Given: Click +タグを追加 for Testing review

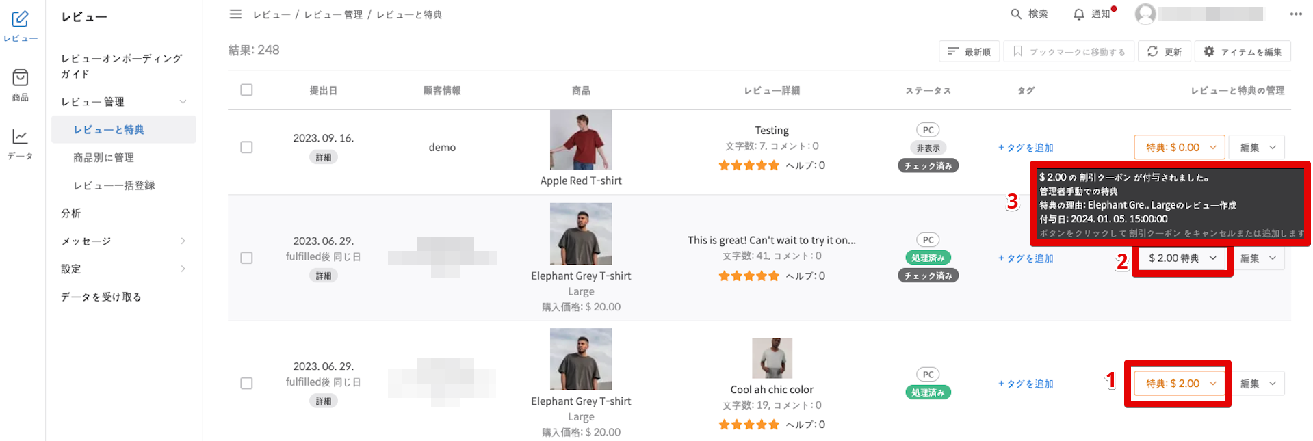Looking at the screenshot, I should point(1026,148).
